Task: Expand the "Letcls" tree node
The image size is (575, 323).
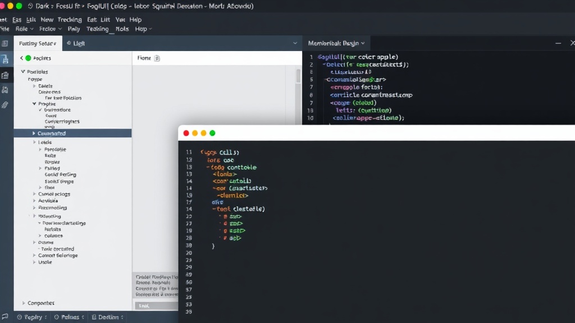Action: [34, 142]
